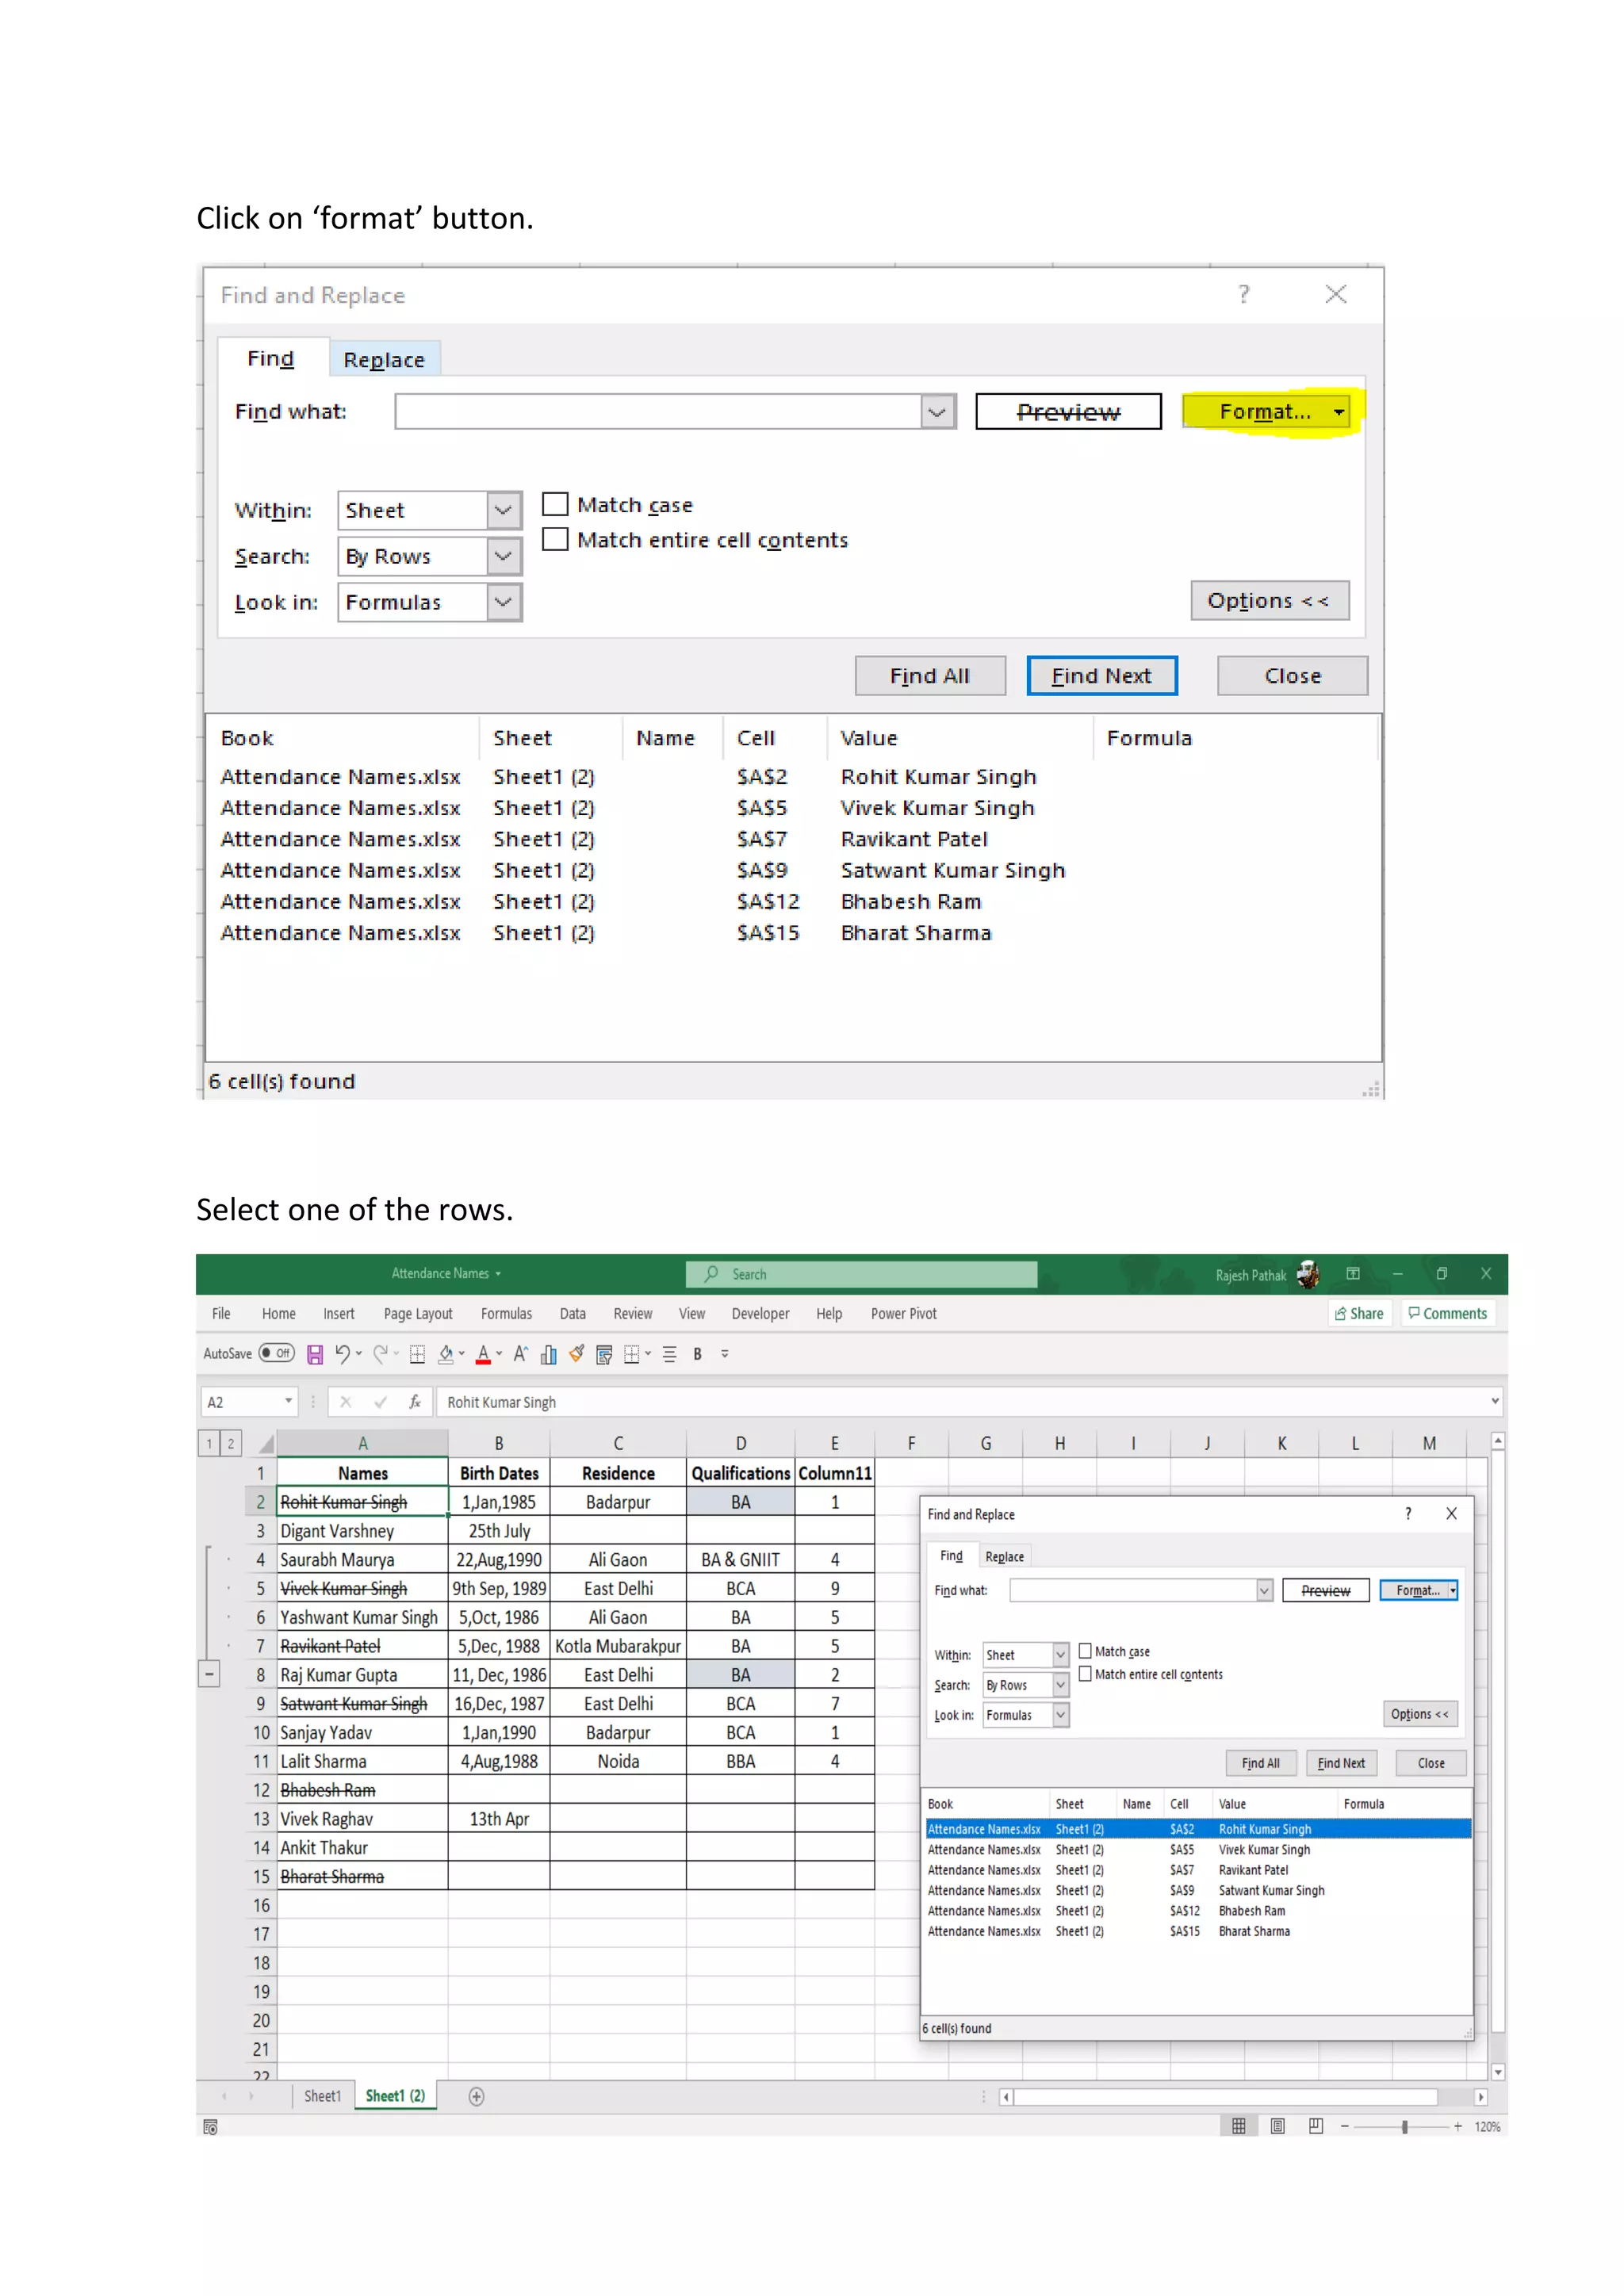The width and height of the screenshot is (1624, 2296).
Task: Open the Page Layout ribbon tab
Action: (418, 1314)
